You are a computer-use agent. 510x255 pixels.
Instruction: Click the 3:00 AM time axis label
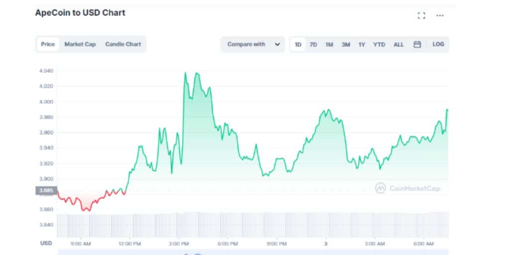[x=375, y=244]
